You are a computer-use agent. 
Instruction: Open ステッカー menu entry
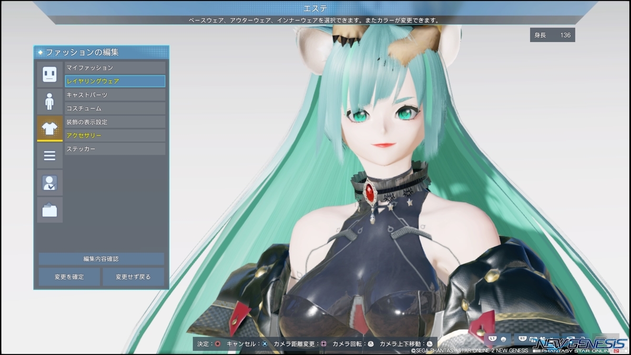115,149
